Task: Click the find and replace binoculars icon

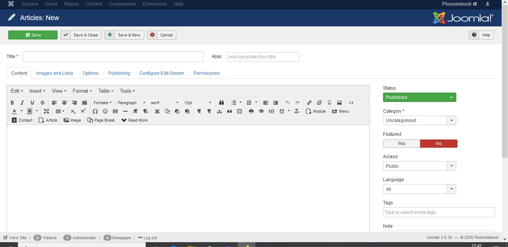Action: [x=221, y=103]
